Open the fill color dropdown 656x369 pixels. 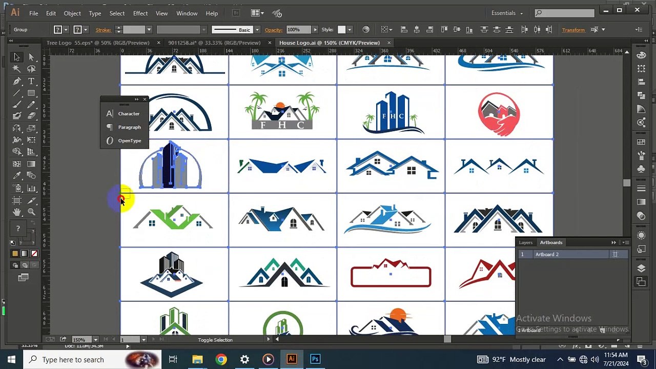click(66, 30)
